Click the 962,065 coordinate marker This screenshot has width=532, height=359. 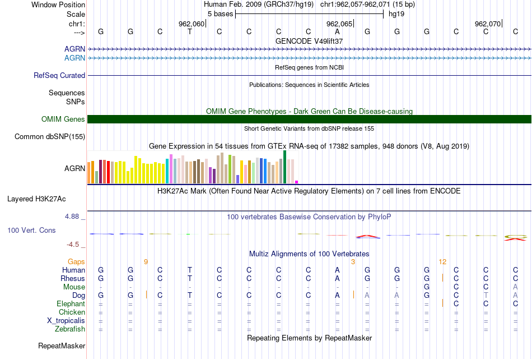339,24
